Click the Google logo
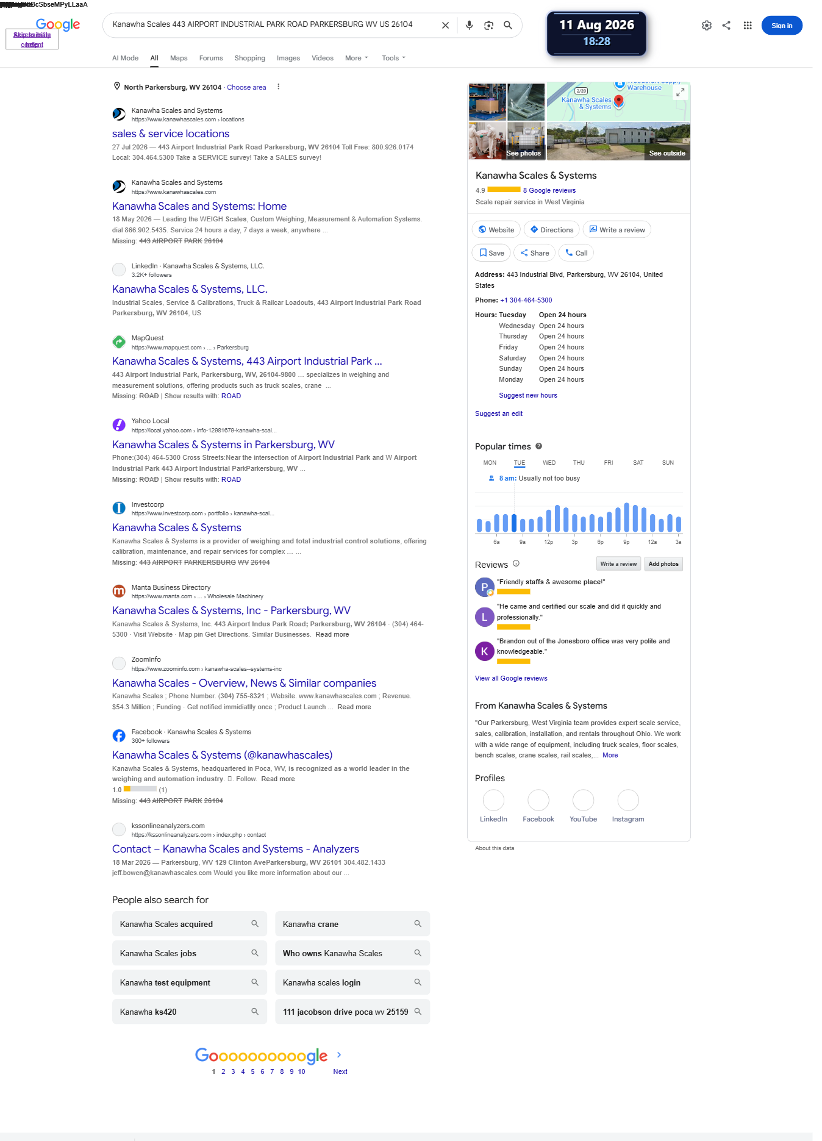822x1141 pixels. click(58, 24)
